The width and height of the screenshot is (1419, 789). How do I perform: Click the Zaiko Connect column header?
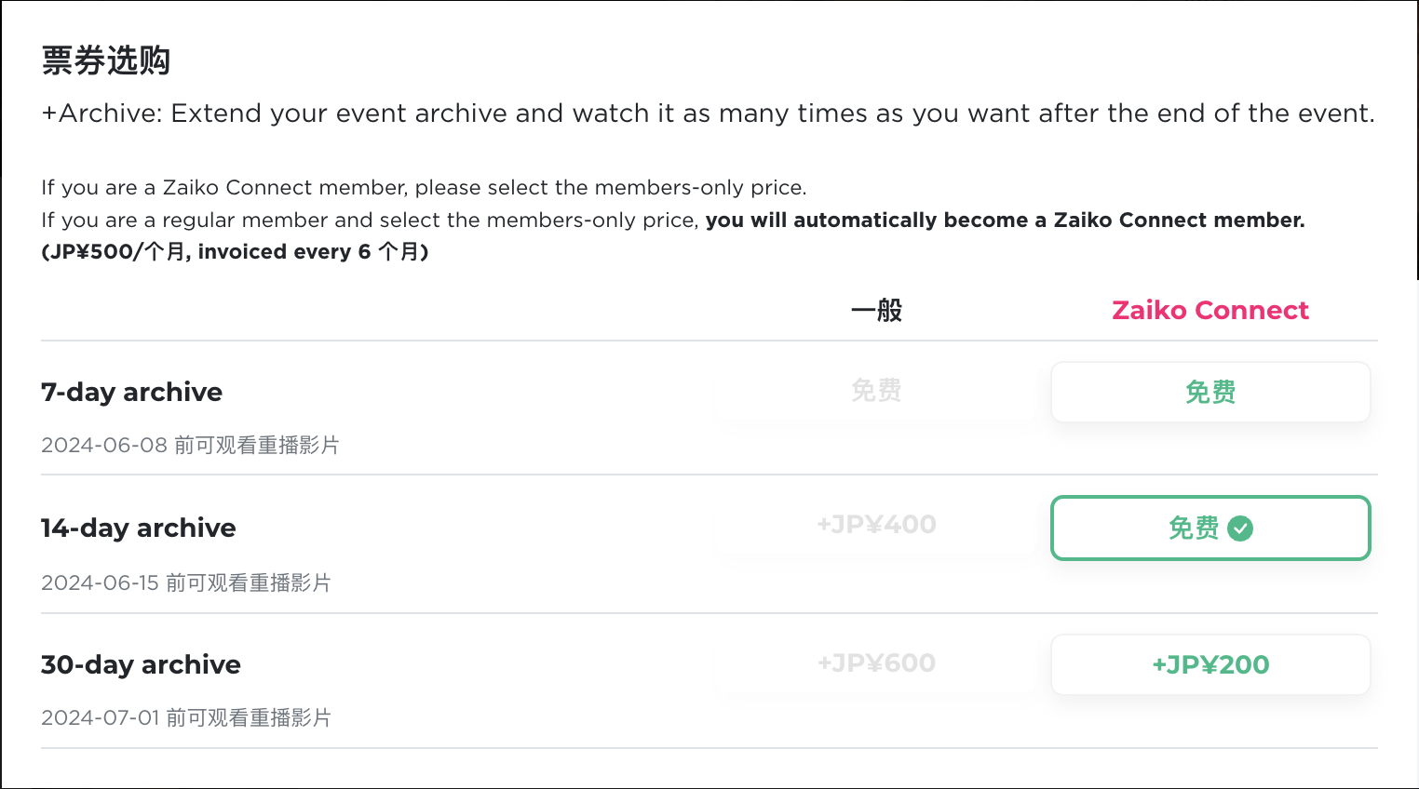tap(1210, 310)
